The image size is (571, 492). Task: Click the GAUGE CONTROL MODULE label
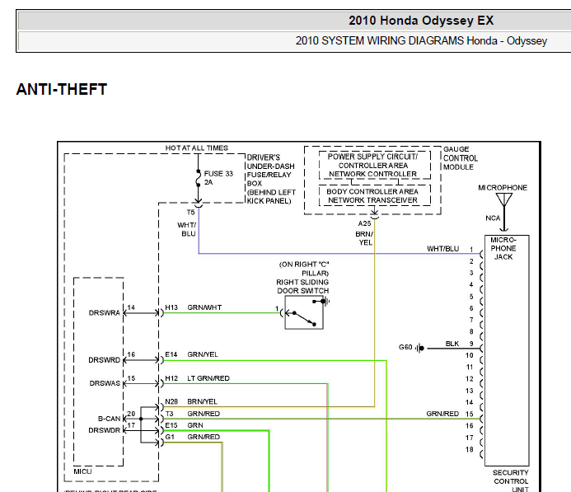pyautogui.click(x=461, y=158)
